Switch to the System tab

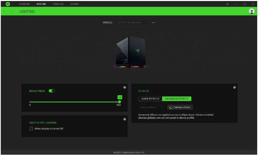41,4
